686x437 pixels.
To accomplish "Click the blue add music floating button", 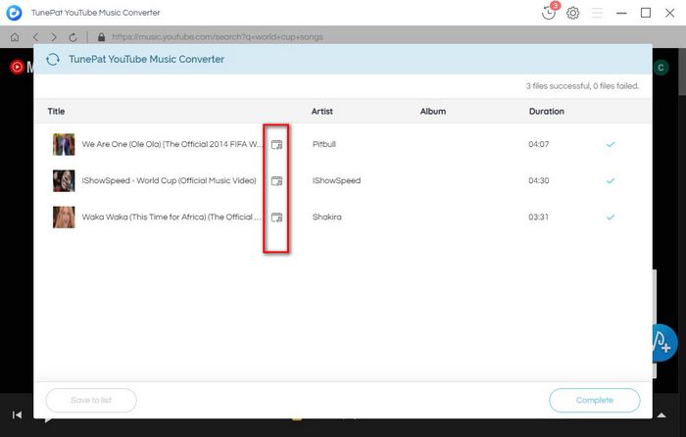I will pyautogui.click(x=664, y=343).
